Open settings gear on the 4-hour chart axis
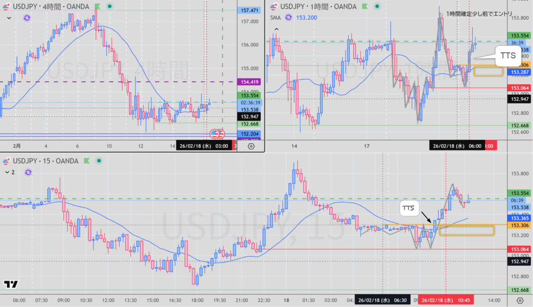 (x=251, y=146)
